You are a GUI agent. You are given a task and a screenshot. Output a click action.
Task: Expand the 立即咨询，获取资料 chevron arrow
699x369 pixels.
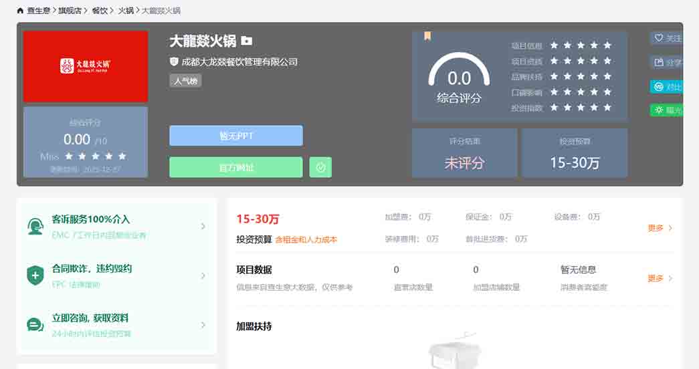click(203, 326)
